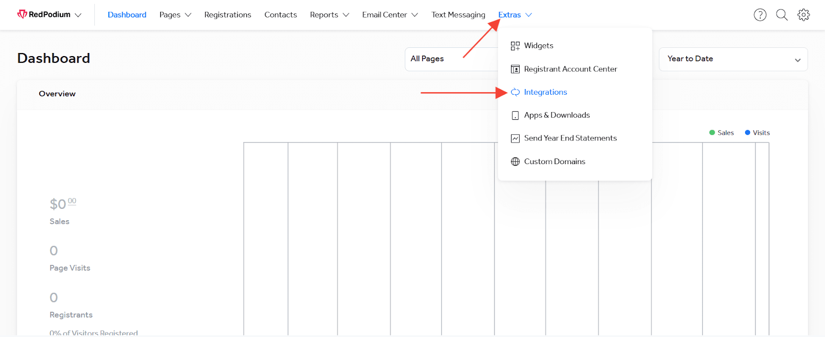Click the Registrant Account Center icon
Viewport: 825px width, 337px height.
click(x=515, y=69)
